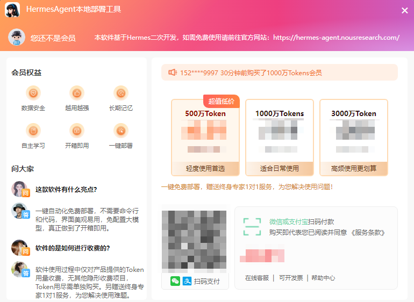Click the green scan-frame icon

(x=252, y=227)
